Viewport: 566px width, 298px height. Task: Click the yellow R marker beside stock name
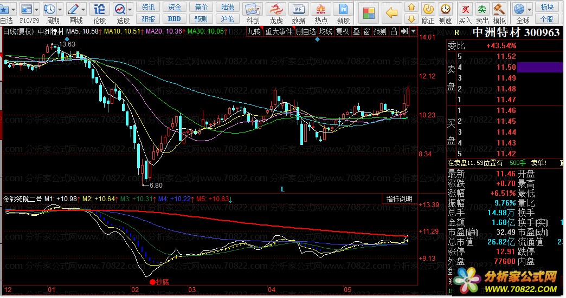tap(456, 33)
